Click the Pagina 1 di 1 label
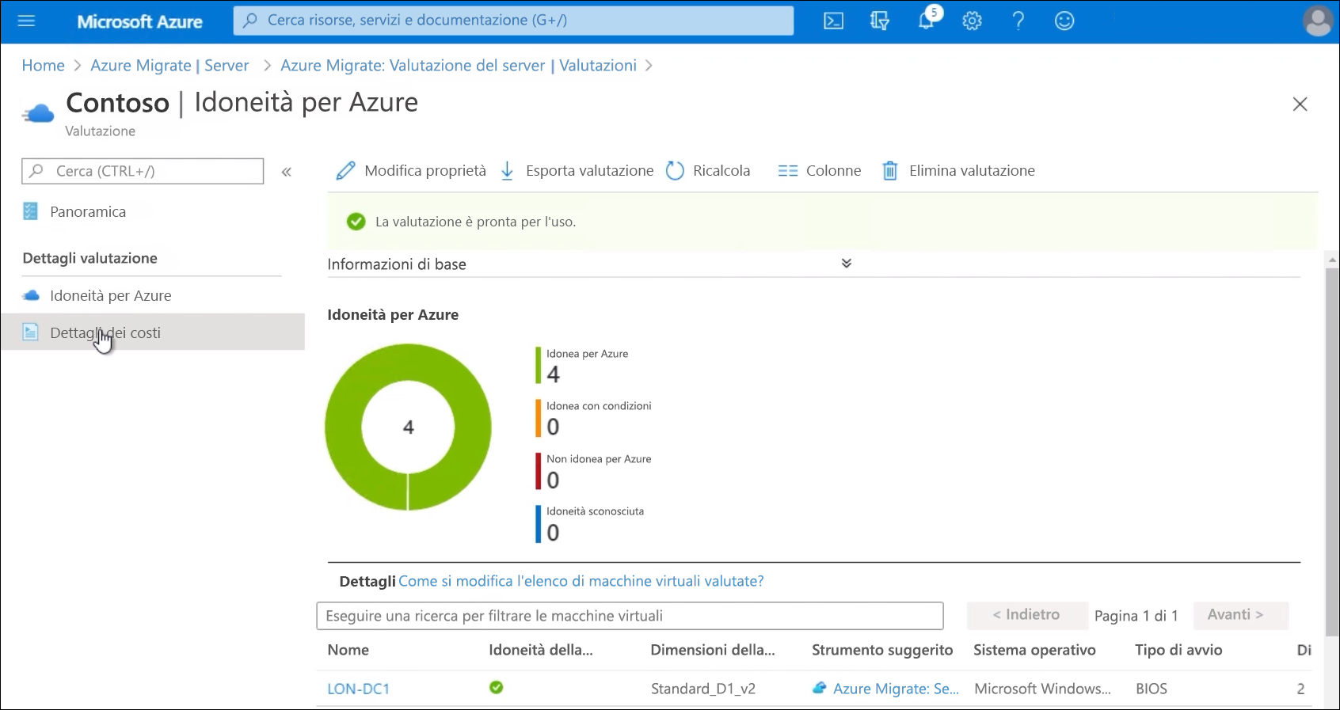This screenshot has width=1340, height=710. point(1136,616)
